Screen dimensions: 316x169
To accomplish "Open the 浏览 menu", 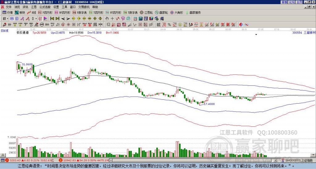I will 17,7.
